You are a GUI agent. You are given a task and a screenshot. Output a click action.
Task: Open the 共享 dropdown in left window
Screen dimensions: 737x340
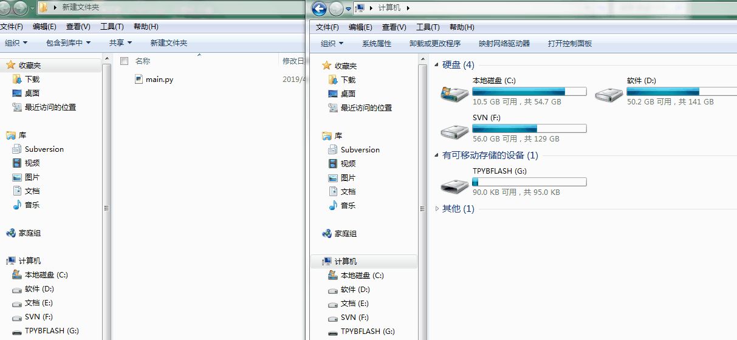[120, 43]
